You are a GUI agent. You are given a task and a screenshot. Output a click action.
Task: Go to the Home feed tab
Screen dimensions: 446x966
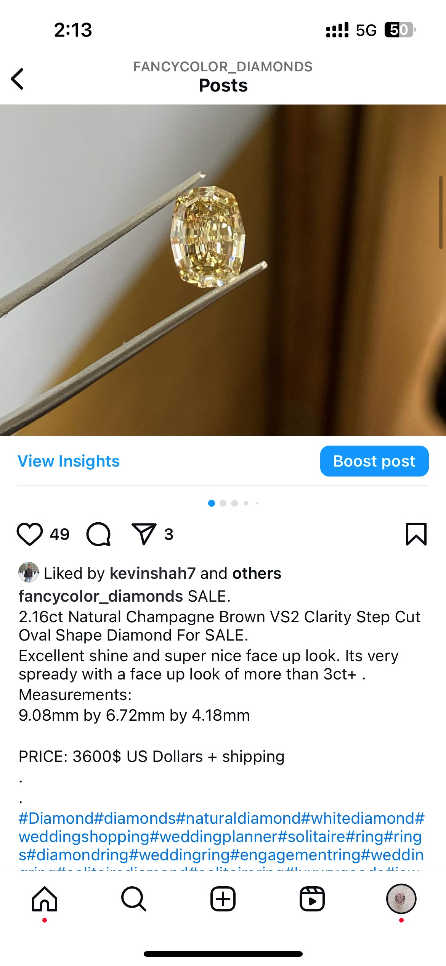click(x=45, y=899)
